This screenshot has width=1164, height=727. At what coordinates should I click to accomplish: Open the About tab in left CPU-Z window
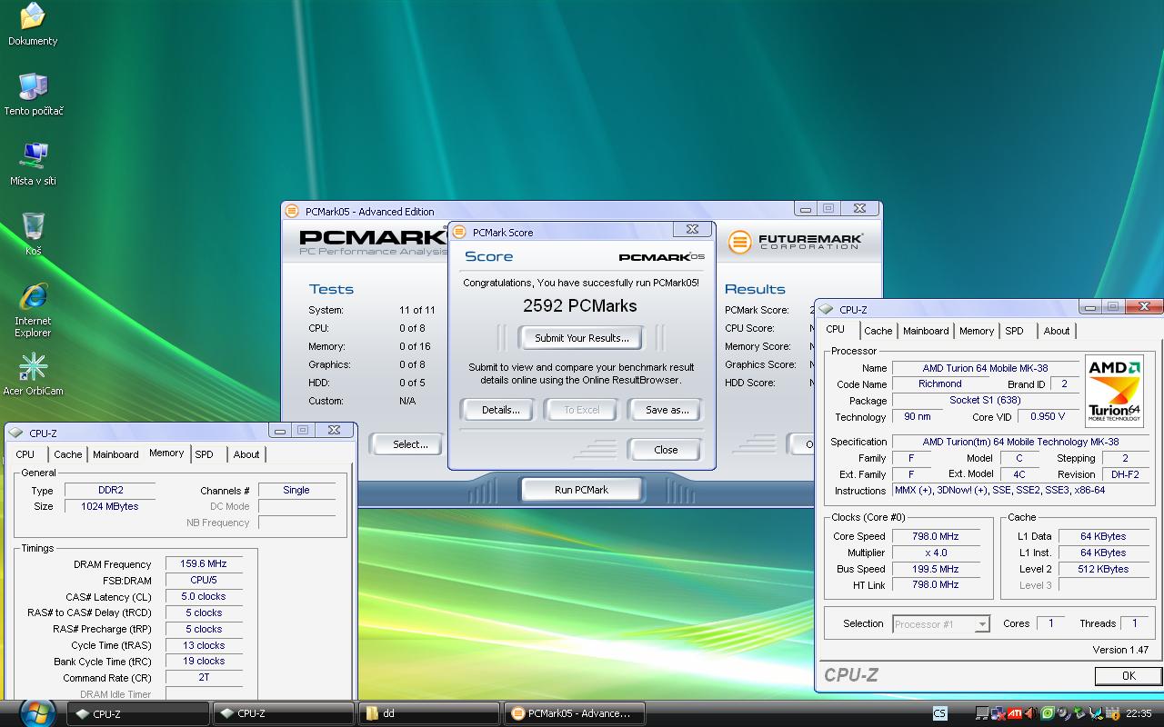coord(246,454)
